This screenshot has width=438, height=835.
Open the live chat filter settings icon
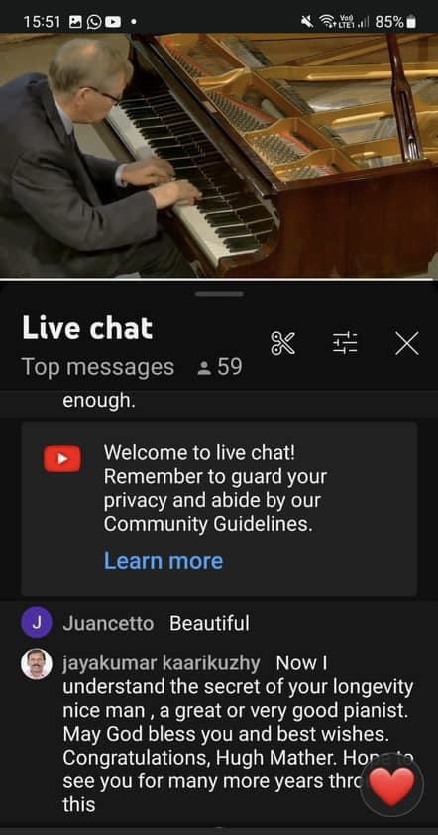click(345, 343)
